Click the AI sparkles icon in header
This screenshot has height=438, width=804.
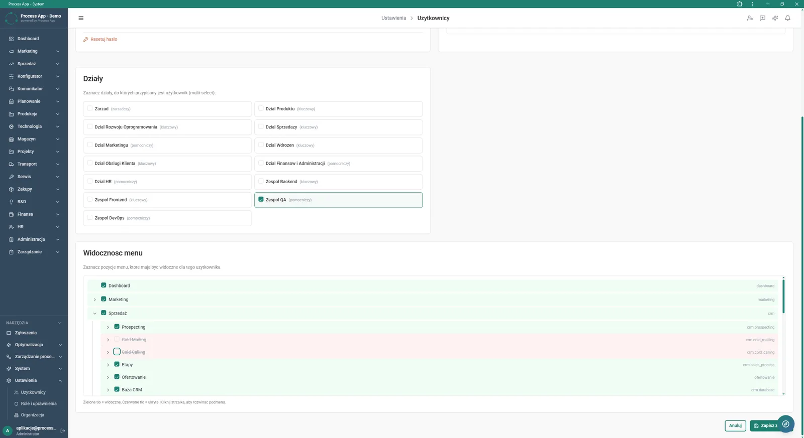coord(775,18)
